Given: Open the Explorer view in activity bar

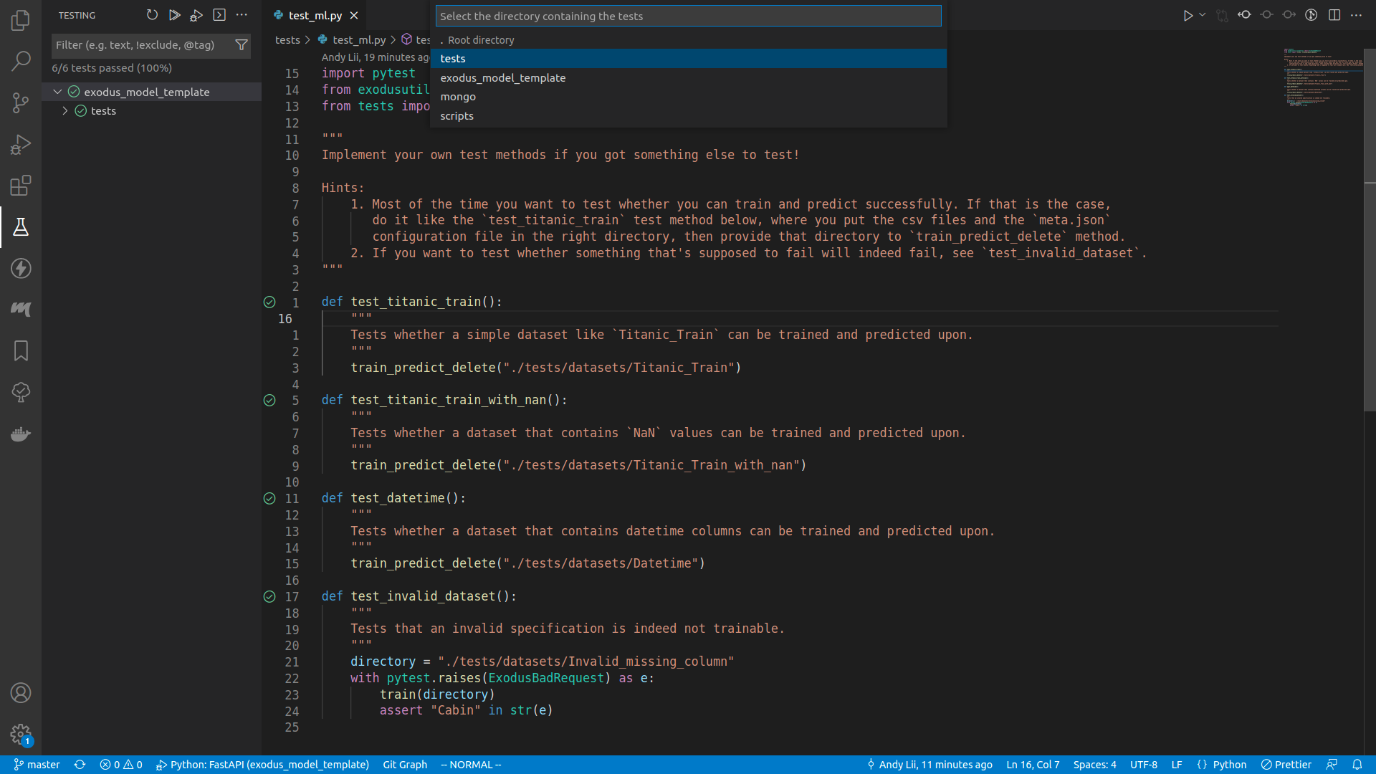Looking at the screenshot, I should click(21, 20).
